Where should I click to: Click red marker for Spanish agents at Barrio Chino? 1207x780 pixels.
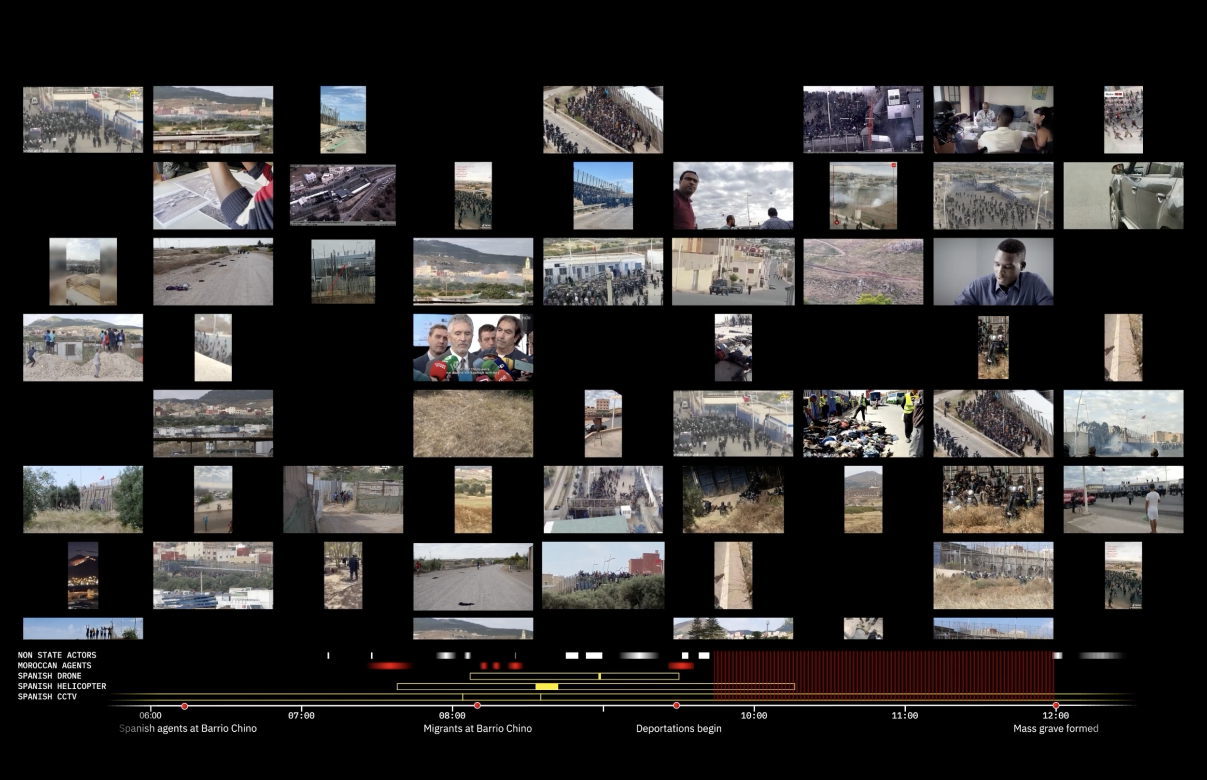[x=185, y=706]
